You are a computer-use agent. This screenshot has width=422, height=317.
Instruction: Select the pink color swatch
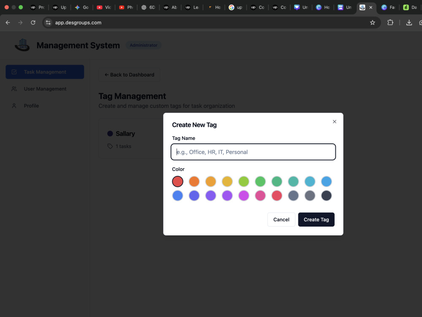[x=260, y=196]
